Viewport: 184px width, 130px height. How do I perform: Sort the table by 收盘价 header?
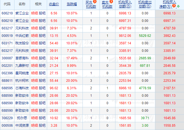point(54,4)
